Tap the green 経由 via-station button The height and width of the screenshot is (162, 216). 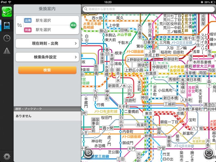73,25
